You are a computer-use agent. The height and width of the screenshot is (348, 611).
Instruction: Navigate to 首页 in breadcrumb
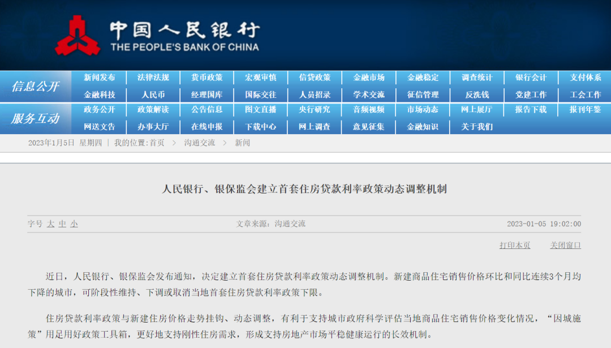point(157,143)
